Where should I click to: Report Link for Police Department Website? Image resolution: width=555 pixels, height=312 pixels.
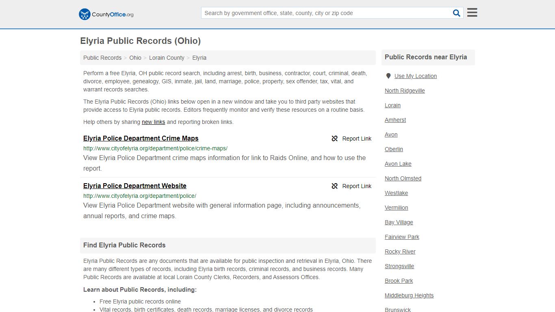pos(357,186)
